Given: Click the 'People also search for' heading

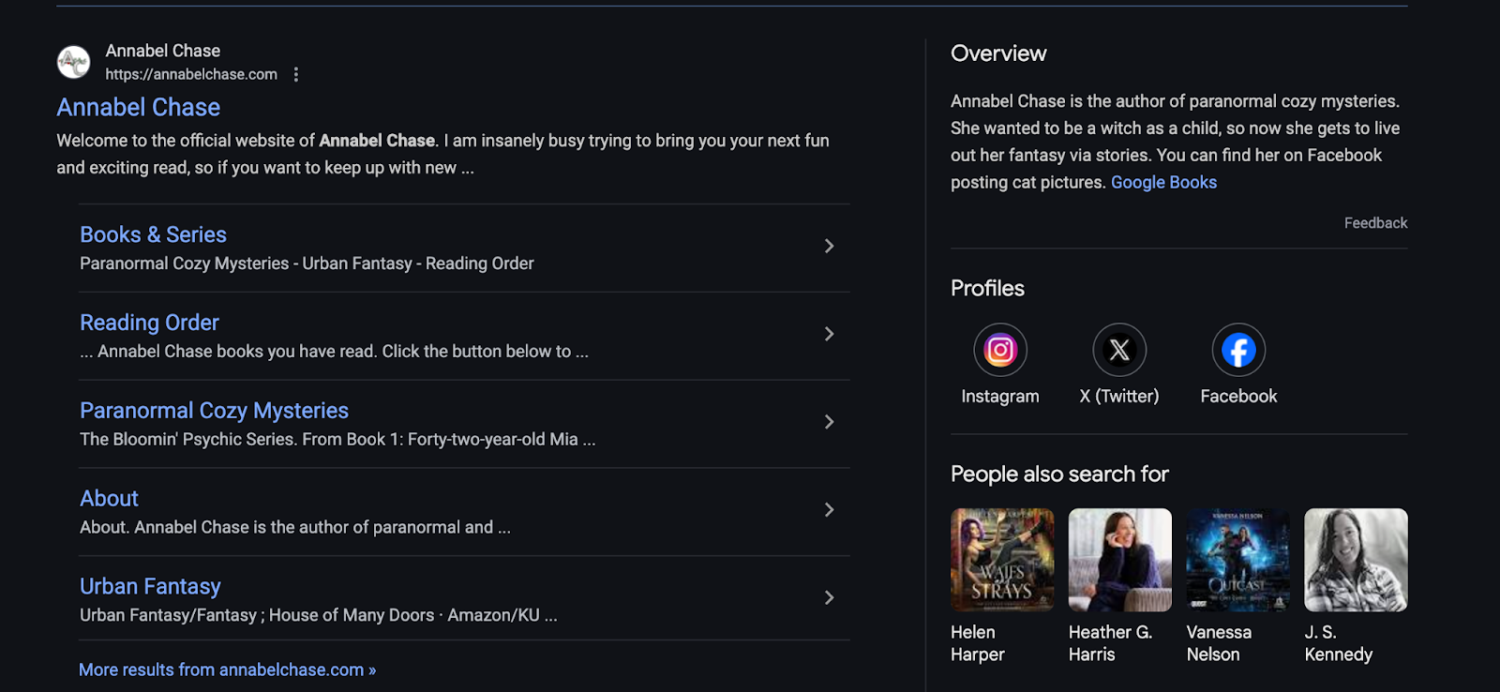Looking at the screenshot, I should click(x=1059, y=474).
